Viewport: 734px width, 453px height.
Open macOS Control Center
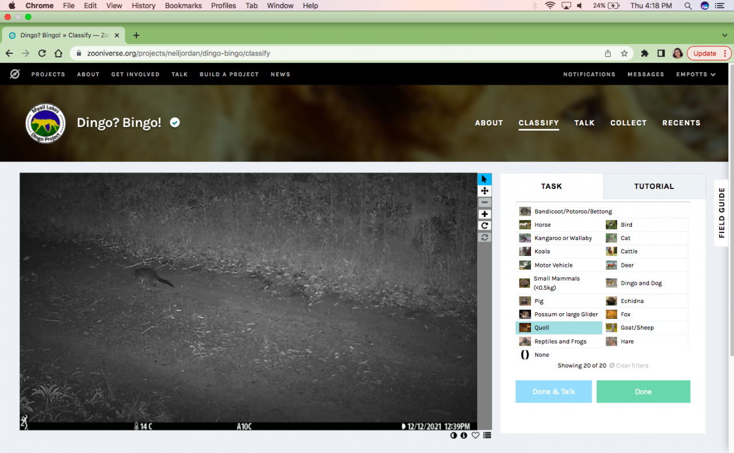pos(720,6)
